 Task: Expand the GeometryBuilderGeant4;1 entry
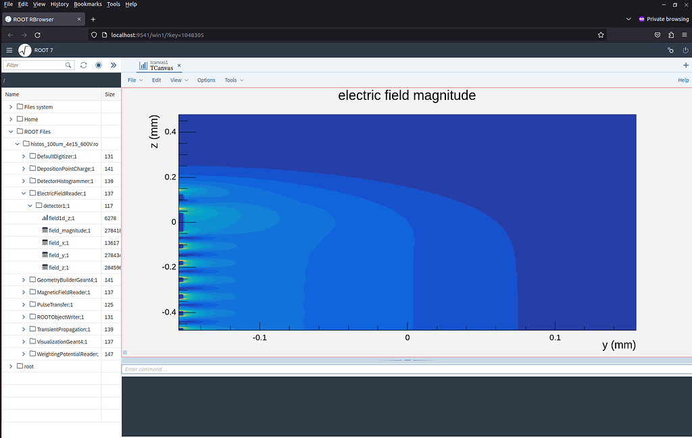click(22, 279)
